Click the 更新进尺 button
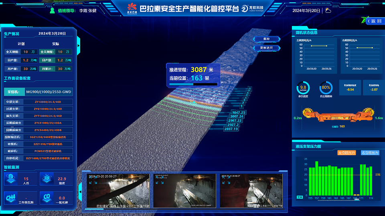385x216 pixels. pyautogui.click(x=266, y=48)
